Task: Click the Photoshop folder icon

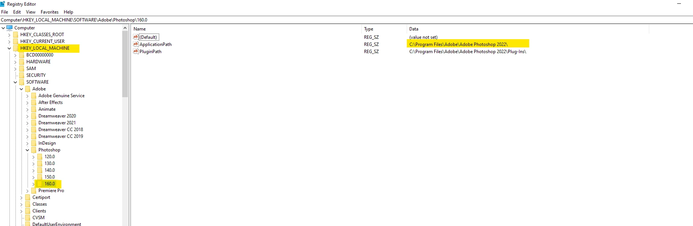Action: pyautogui.click(x=34, y=150)
